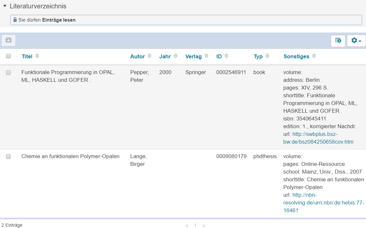Sort by ID using its sort icon
The width and height of the screenshot is (366, 228).
point(226,56)
